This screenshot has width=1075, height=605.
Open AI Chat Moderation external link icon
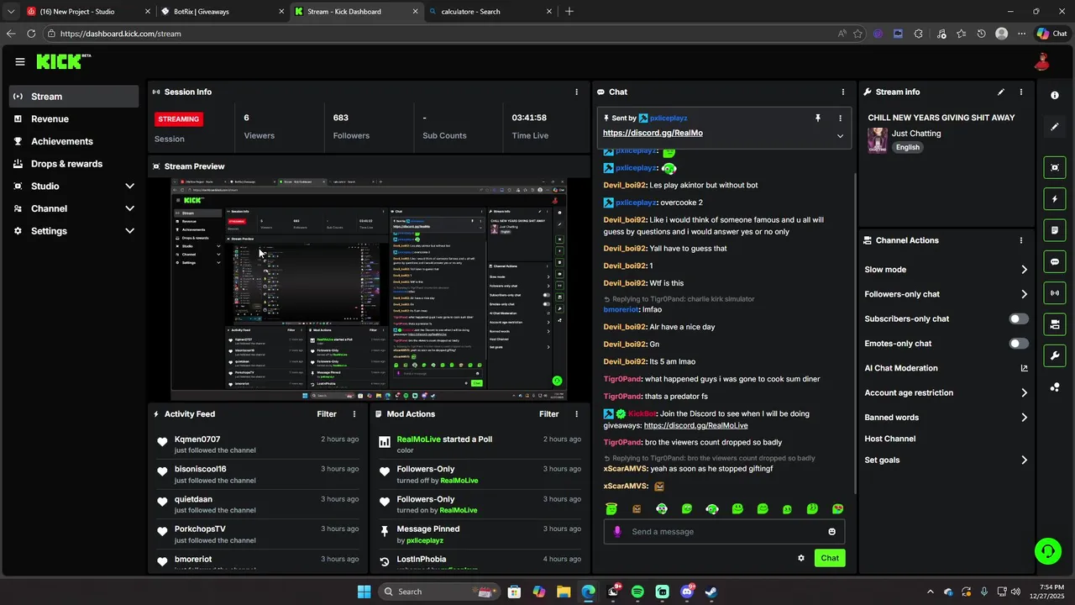coord(1024,368)
